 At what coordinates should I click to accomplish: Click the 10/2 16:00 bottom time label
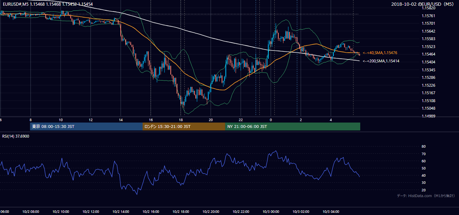[151, 212]
